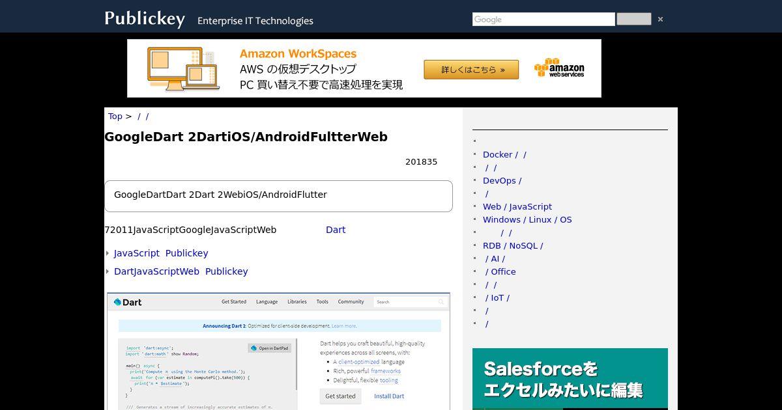The width and height of the screenshot is (782, 410).
Task: Click the 'Install Dart' link
Action: 389,396
